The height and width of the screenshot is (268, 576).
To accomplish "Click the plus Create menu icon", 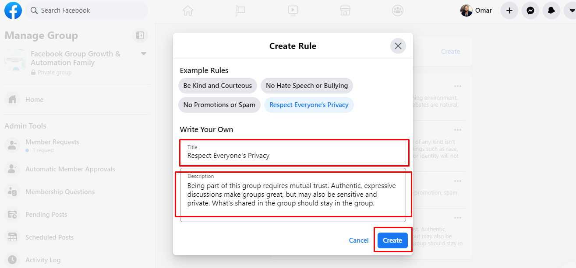I will coord(509,10).
